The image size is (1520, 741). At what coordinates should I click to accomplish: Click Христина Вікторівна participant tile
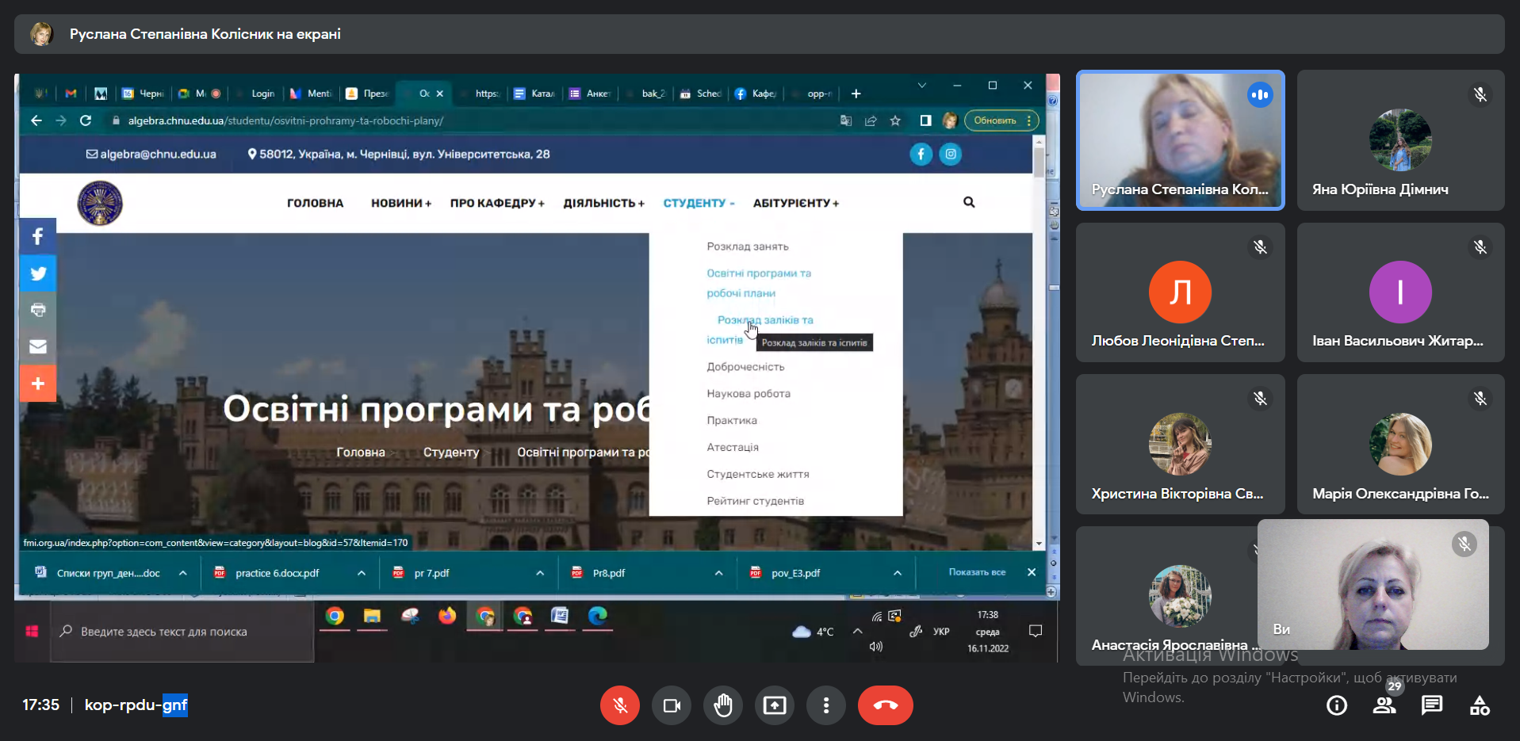1180,444
